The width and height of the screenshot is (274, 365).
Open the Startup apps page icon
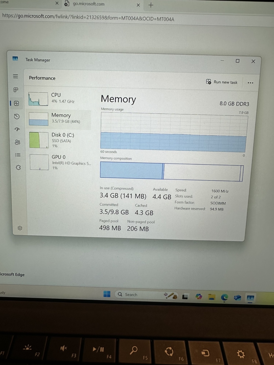pos(17,129)
